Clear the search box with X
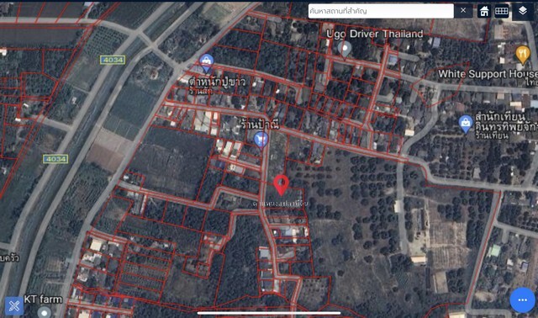538x318 pixels. coord(463,11)
